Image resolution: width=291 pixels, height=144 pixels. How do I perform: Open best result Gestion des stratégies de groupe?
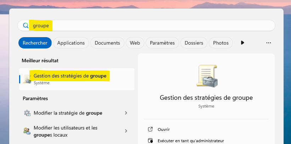coord(77,79)
